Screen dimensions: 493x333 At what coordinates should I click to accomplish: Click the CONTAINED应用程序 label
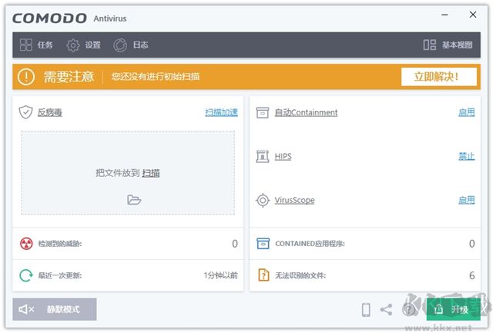pos(310,244)
